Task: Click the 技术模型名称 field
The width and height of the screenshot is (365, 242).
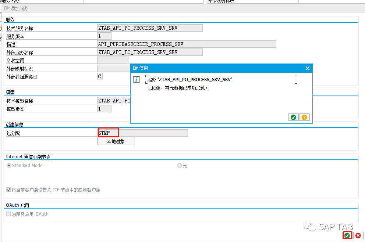Action: 114,101
